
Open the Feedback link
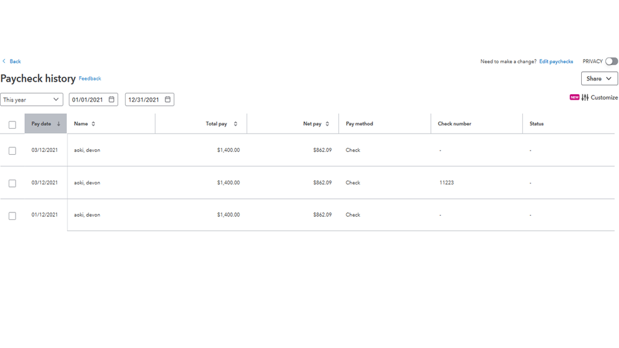pyautogui.click(x=90, y=79)
